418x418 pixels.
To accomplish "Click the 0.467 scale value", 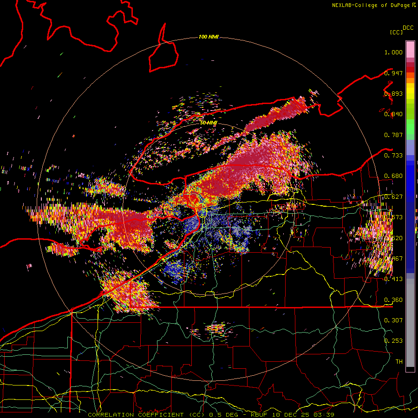I will click(x=393, y=259).
